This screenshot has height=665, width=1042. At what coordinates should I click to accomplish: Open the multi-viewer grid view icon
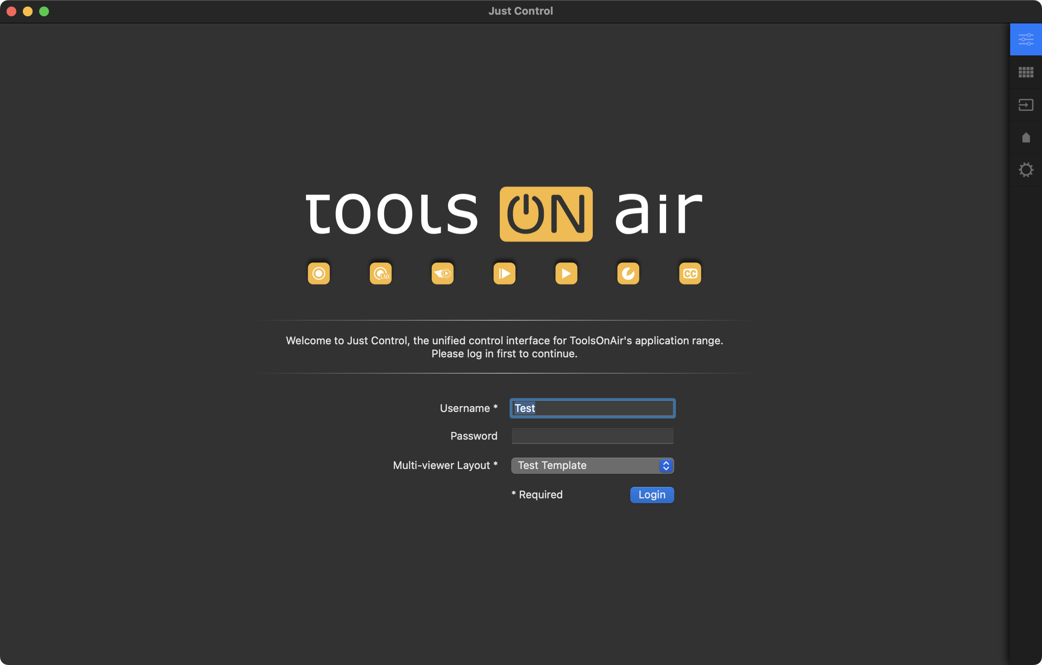point(1026,72)
